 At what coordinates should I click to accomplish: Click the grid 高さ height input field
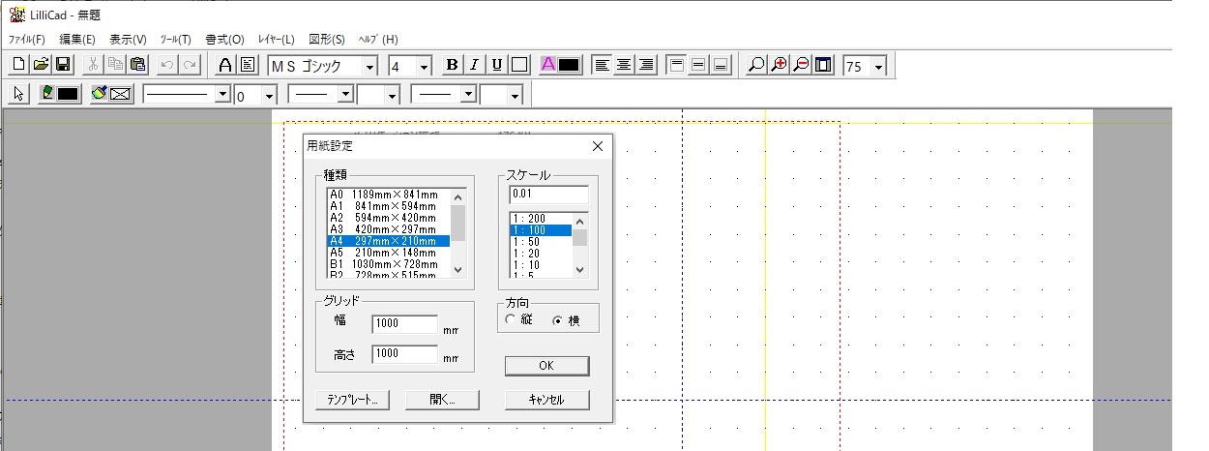[404, 354]
